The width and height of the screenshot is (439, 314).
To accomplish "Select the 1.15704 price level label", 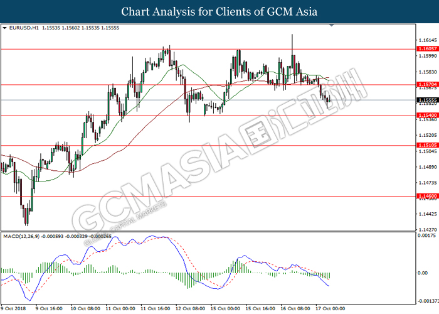I will [427, 84].
